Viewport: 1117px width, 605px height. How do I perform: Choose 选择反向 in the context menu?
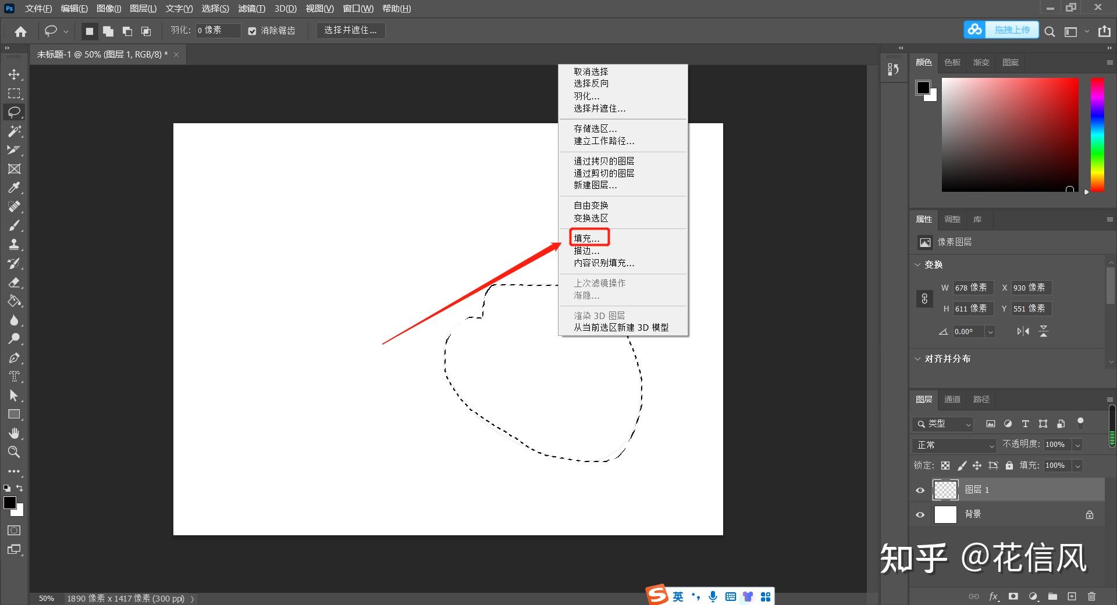pyautogui.click(x=591, y=84)
